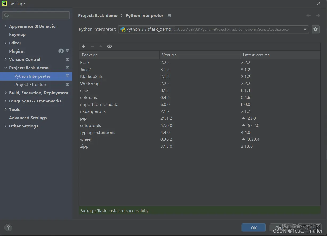This screenshot has width=327, height=236.
Task: Click the uninstall package minus icon
Action: coord(92,46)
